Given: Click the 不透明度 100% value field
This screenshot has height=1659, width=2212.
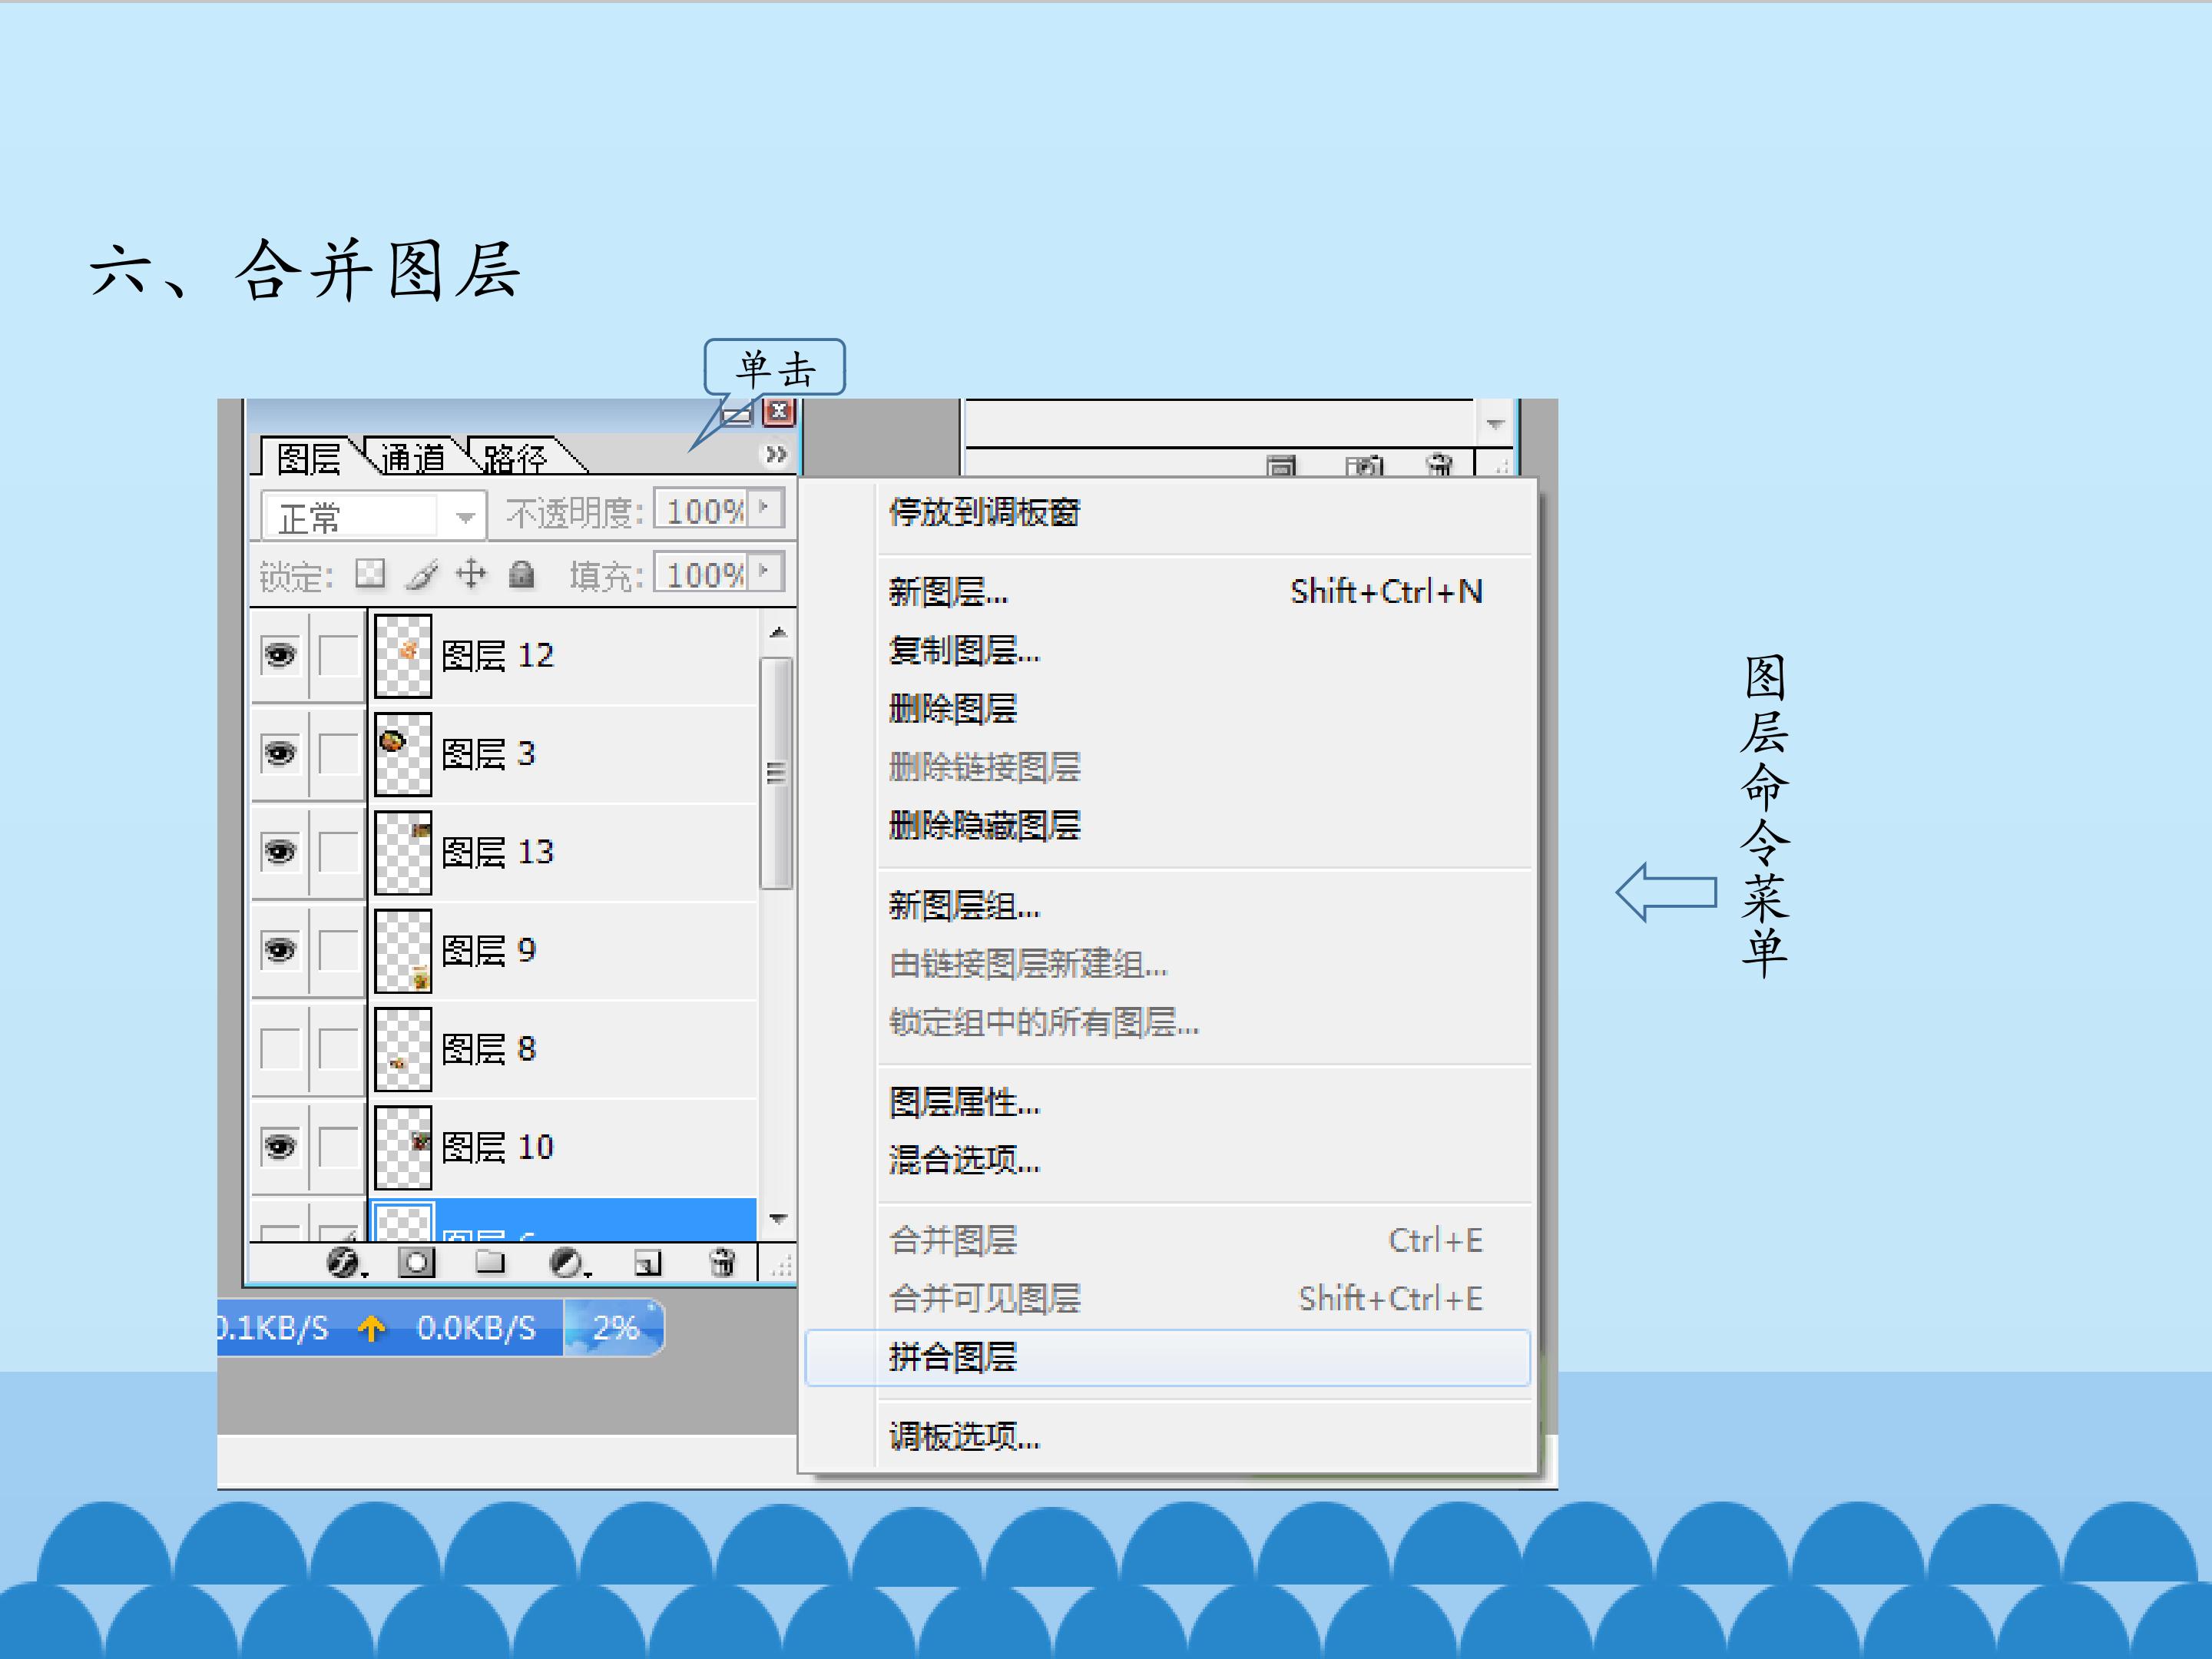Looking at the screenshot, I should 702,510.
